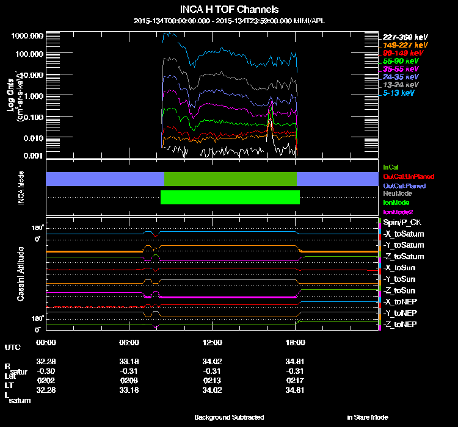Click the 55-90 keV green legend label
Image resolution: width=458 pixels, height=427 pixels.
tap(401, 61)
